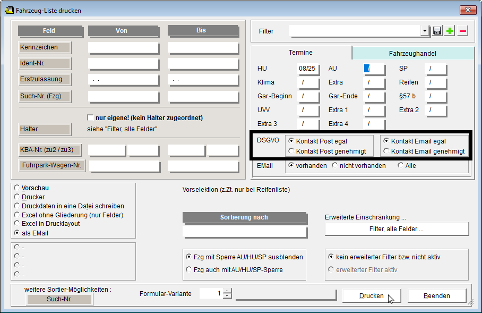Click the Sortierung nach input field
Image resolution: width=482 pixels, height=313 pixels.
[245, 232]
